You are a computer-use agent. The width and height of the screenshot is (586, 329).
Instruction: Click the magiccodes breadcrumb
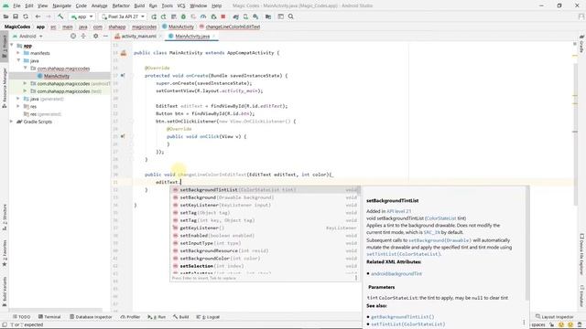pyautogui.click(x=144, y=27)
